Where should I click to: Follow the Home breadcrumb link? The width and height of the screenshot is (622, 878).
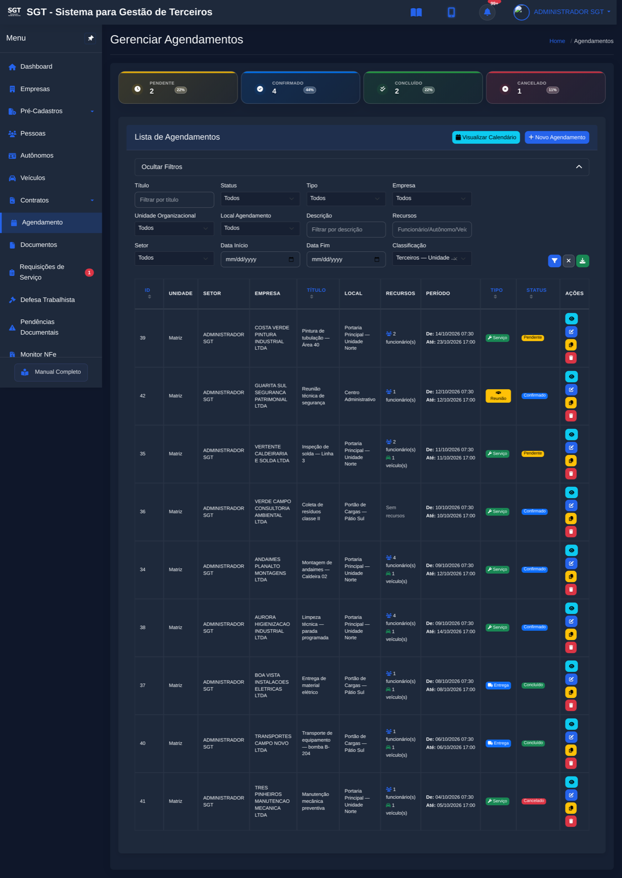pyautogui.click(x=557, y=41)
